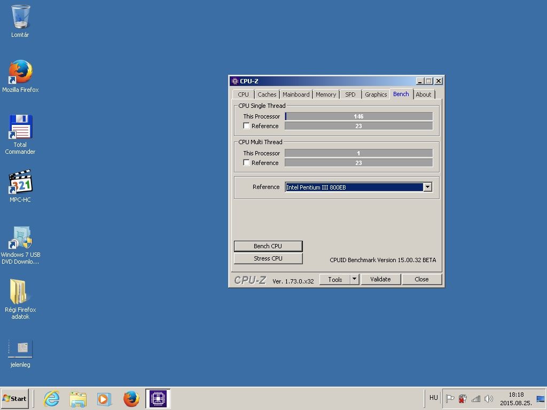Switch to the Mainboard tab

click(x=296, y=94)
